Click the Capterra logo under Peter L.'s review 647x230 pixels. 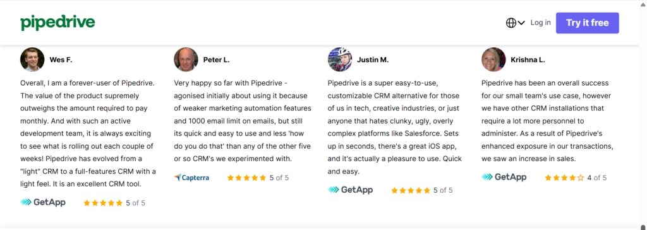click(191, 178)
